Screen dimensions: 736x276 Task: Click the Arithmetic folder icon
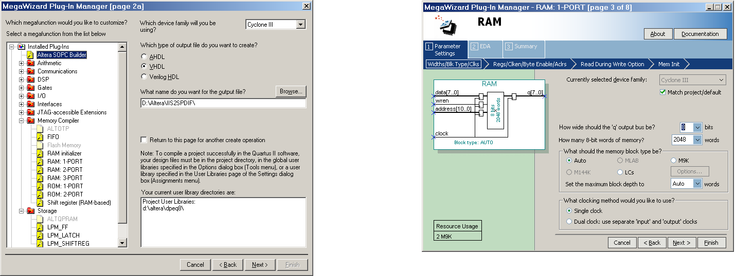31,63
